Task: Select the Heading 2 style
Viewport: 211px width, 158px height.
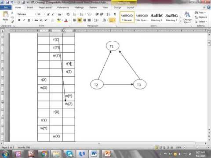Action: (171, 17)
